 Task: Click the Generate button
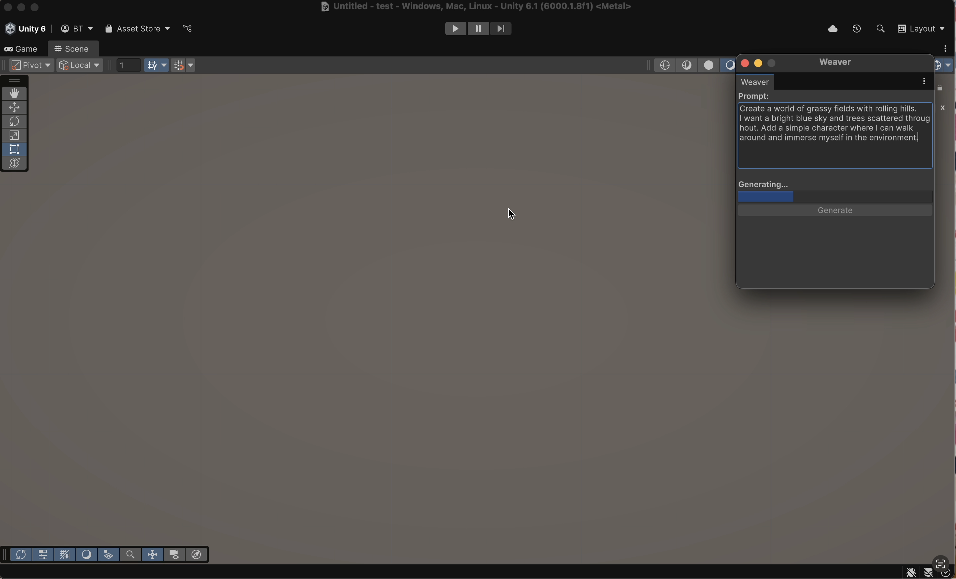point(835,210)
